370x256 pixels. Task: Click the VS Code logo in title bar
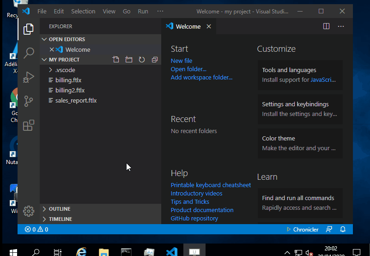point(26,11)
